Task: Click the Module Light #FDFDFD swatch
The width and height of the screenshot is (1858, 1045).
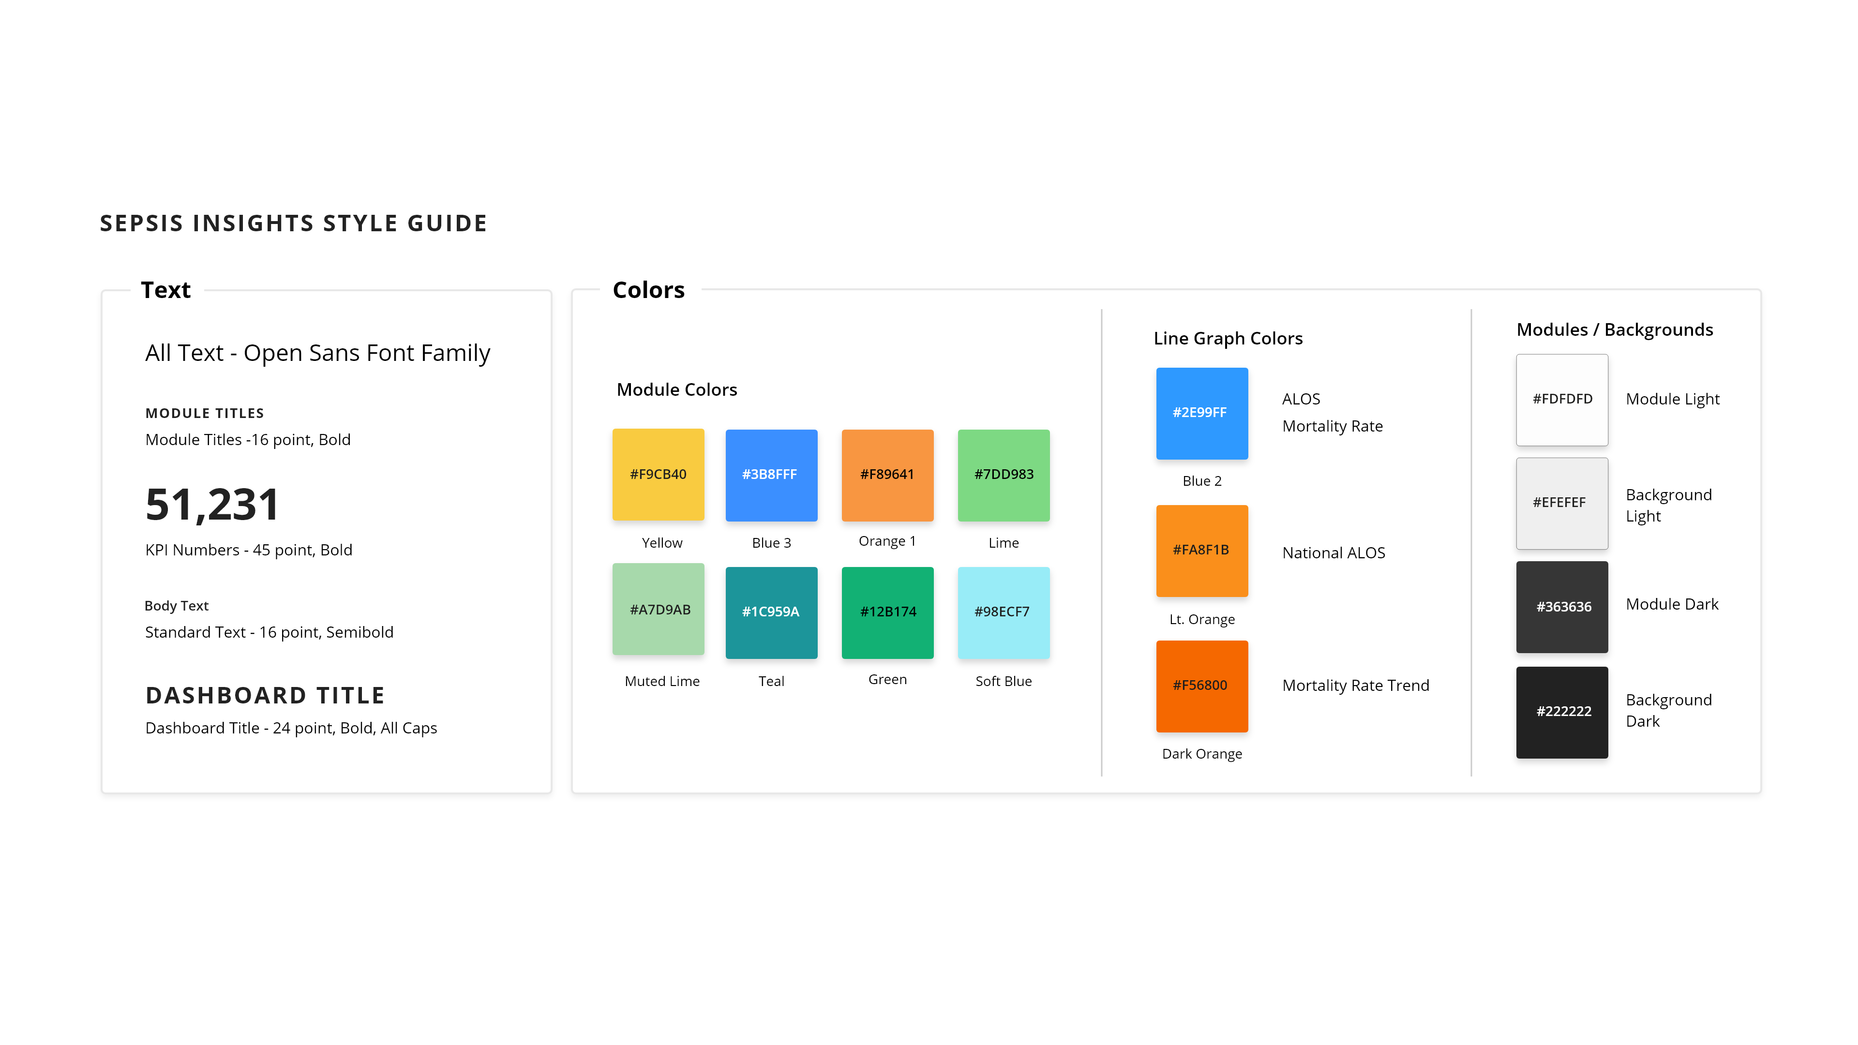Action: [x=1561, y=400]
